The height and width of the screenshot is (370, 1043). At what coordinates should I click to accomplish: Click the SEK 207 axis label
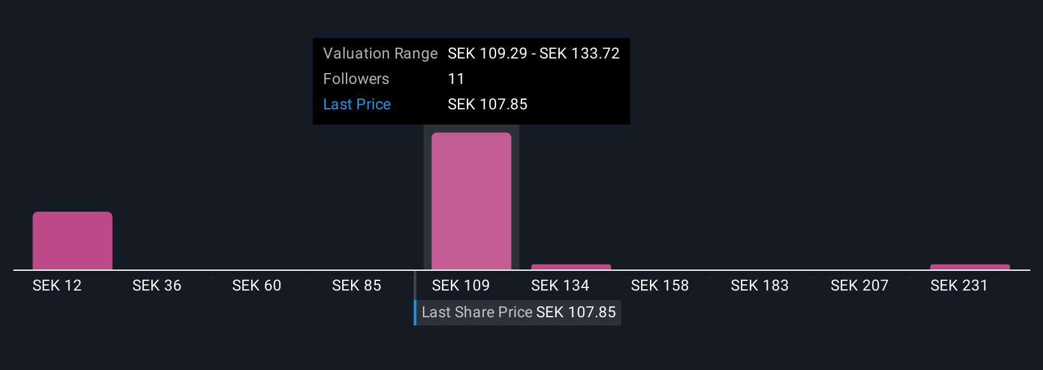[859, 285]
